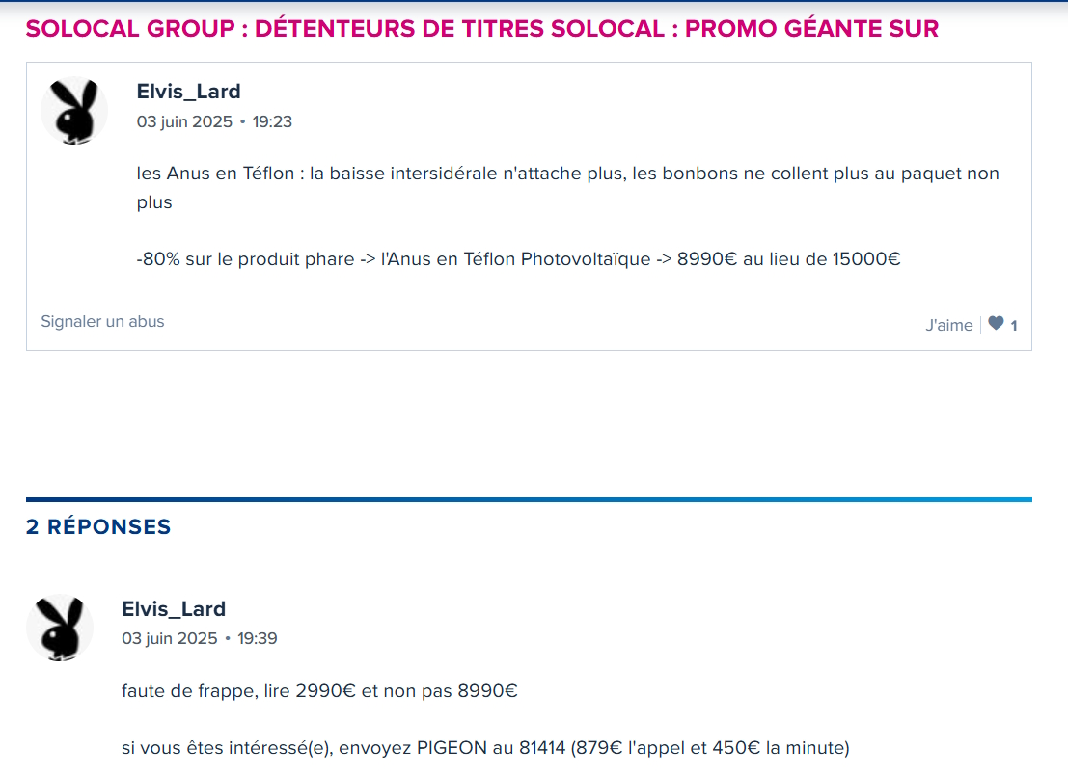Open Elvis_Lard's profile from the first reply
The height and width of the screenshot is (776, 1068).
(174, 609)
